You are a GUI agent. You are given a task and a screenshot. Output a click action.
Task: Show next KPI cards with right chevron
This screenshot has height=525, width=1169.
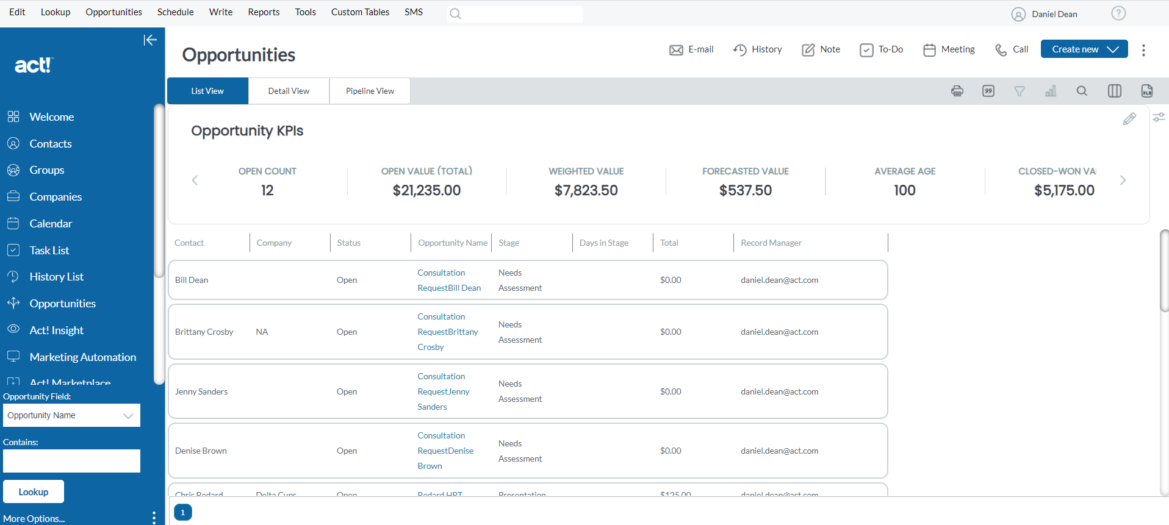pyautogui.click(x=1123, y=180)
